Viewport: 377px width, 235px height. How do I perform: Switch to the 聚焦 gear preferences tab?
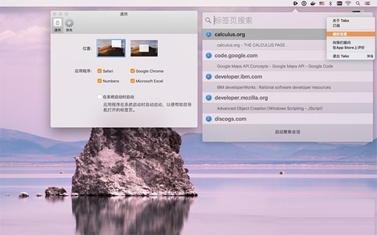[69, 25]
